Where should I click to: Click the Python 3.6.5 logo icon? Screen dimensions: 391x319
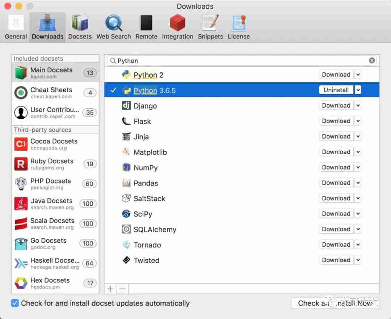point(126,90)
